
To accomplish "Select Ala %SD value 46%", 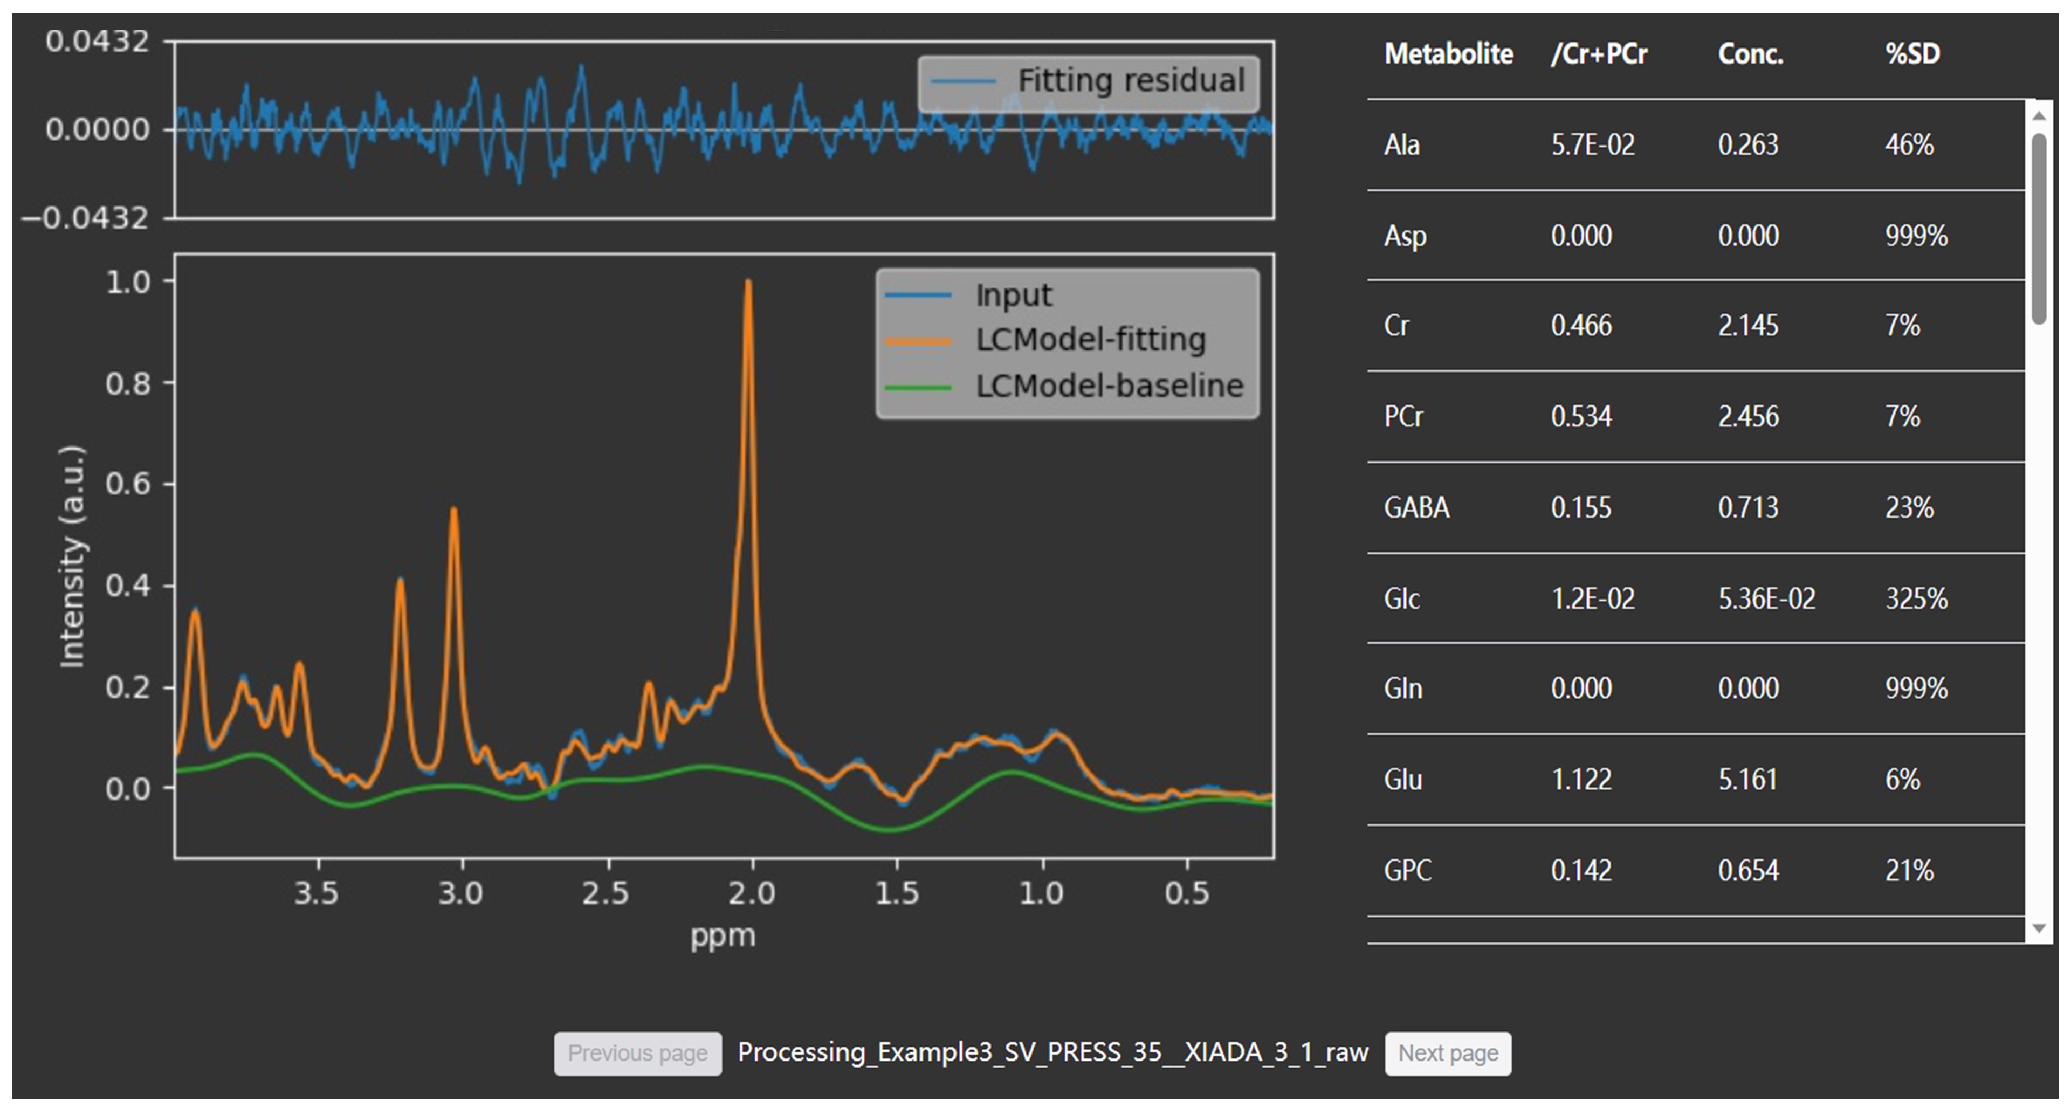I will tap(1909, 144).
